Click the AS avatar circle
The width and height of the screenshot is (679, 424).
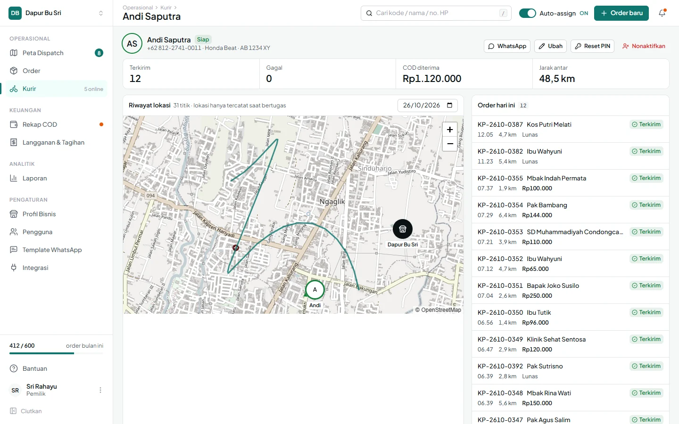[x=132, y=44]
